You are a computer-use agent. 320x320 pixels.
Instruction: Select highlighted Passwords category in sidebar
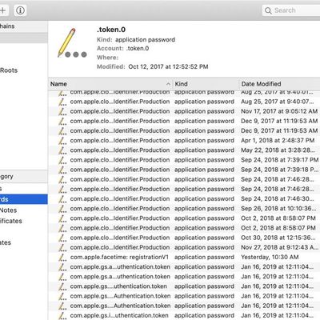click(x=24, y=199)
